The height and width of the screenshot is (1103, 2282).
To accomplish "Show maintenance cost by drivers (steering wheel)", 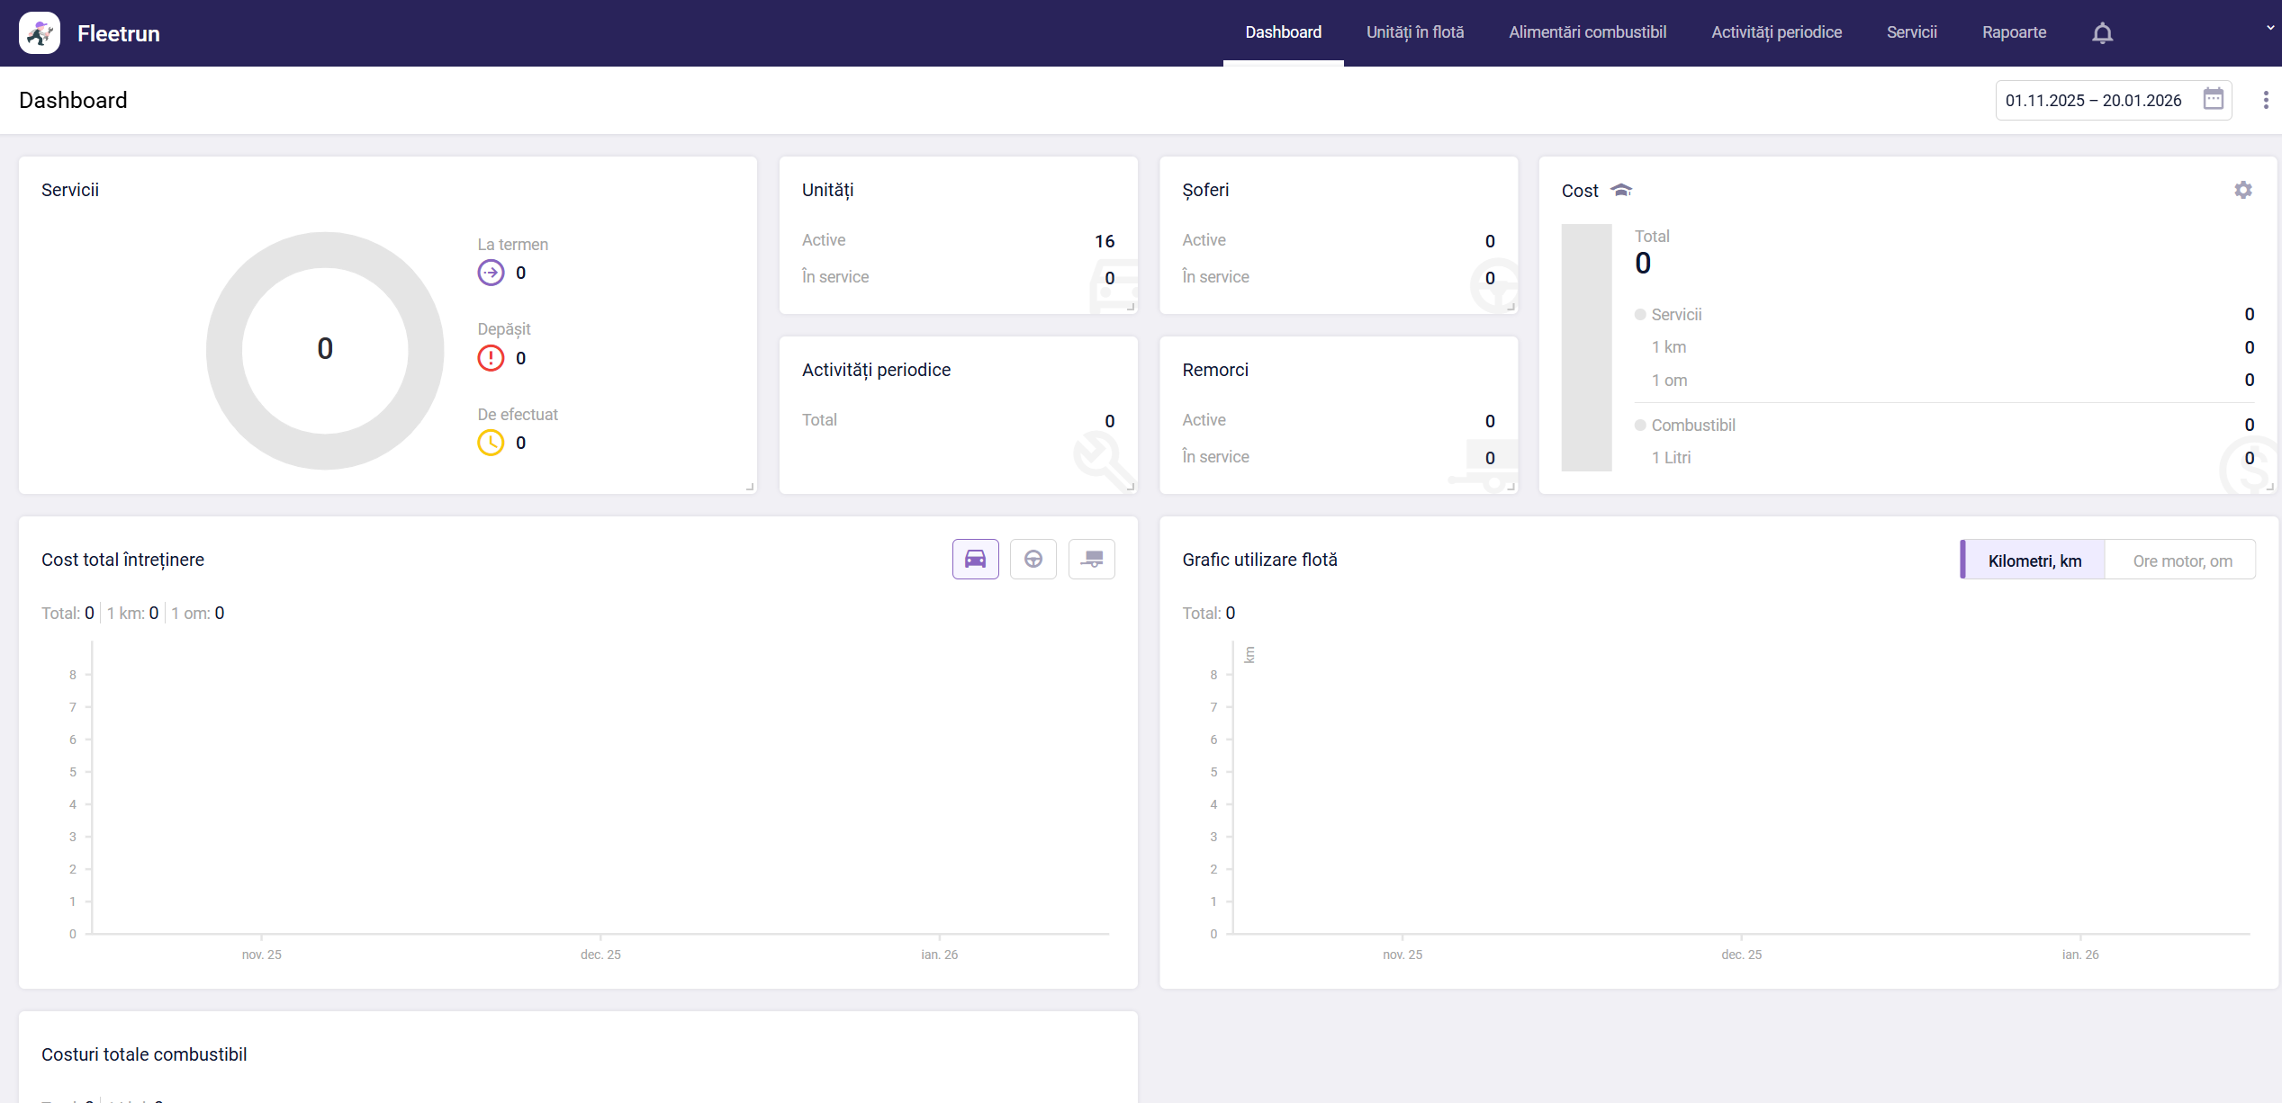I will 1033,560.
